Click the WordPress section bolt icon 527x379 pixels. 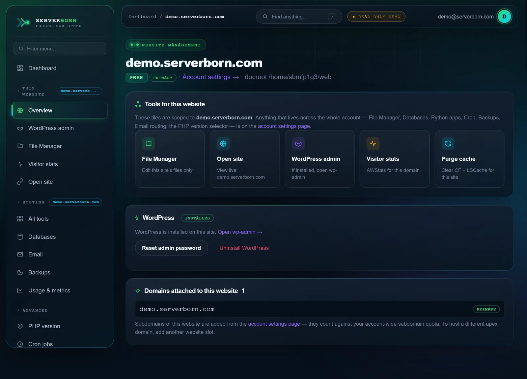pos(137,218)
